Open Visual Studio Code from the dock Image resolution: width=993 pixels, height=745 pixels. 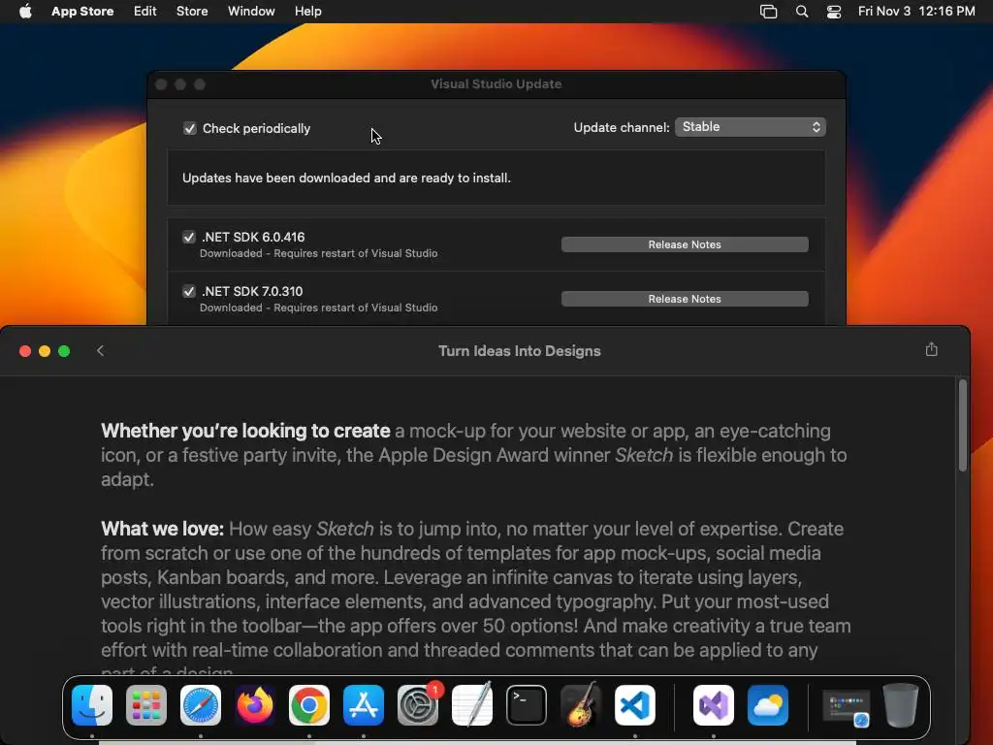[x=635, y=705]
